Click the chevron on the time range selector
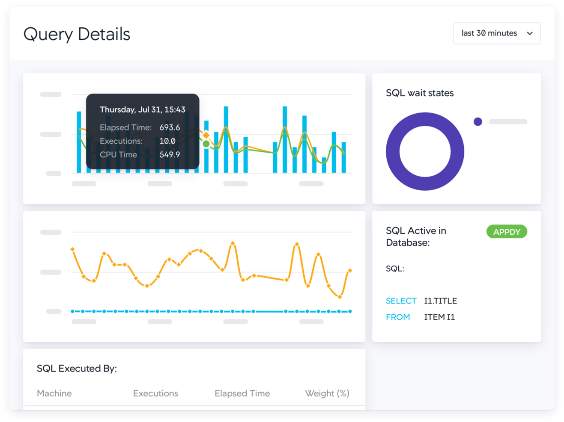The image size is (564, 422). tap(530, 33)
